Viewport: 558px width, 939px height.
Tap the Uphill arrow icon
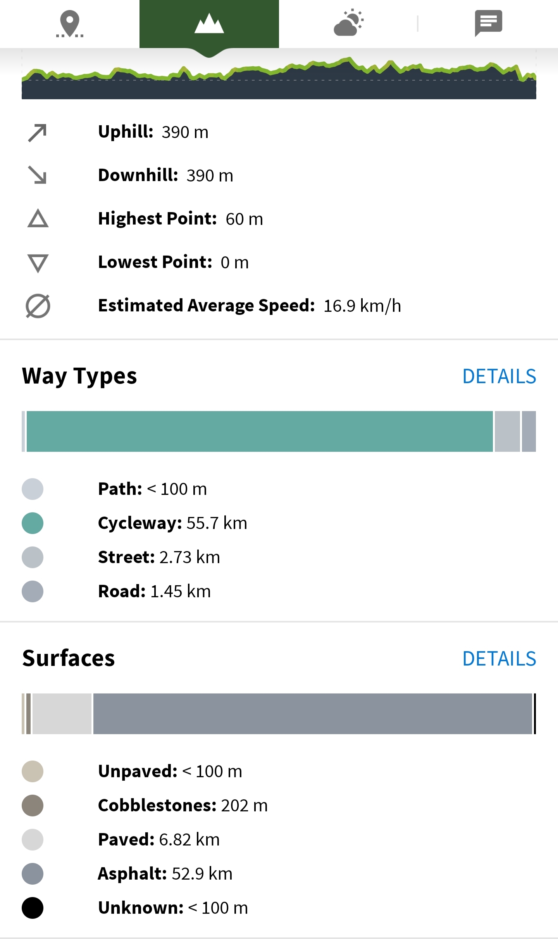coord(38,133)
